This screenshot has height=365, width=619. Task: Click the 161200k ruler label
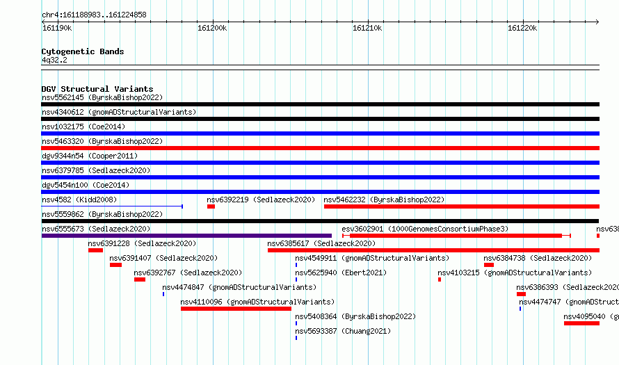tap(212, 28)
